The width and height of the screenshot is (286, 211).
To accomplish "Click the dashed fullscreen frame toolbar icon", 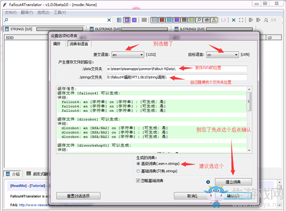I will 241,20.
